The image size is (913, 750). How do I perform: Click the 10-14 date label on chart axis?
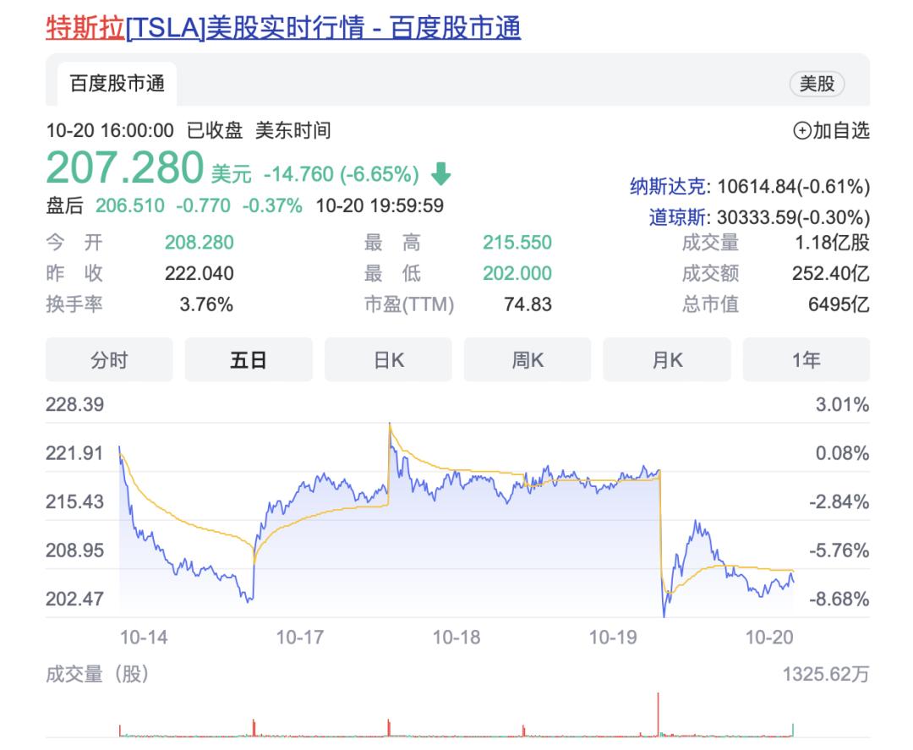(144, 637)
